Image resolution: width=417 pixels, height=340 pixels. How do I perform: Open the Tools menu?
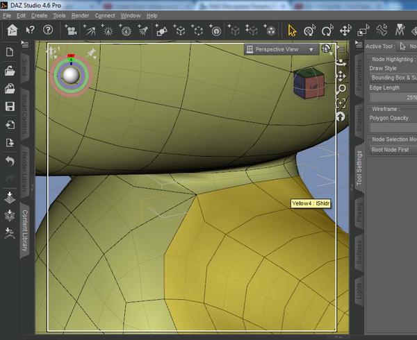[x=59, y=16]
